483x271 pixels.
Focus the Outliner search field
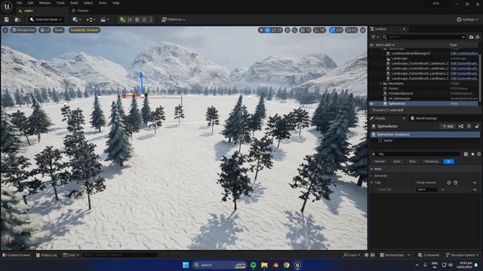pos(424,37)
